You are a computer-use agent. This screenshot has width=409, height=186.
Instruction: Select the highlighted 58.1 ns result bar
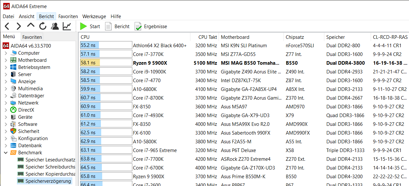point(106,63)
